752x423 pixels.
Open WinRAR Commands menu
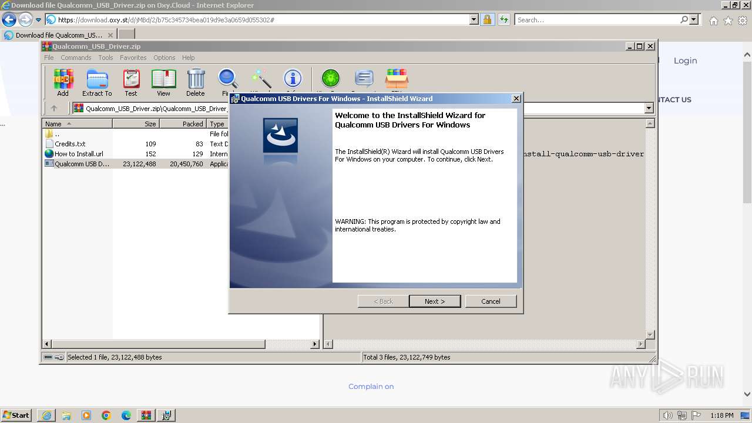tap(76, 58)
